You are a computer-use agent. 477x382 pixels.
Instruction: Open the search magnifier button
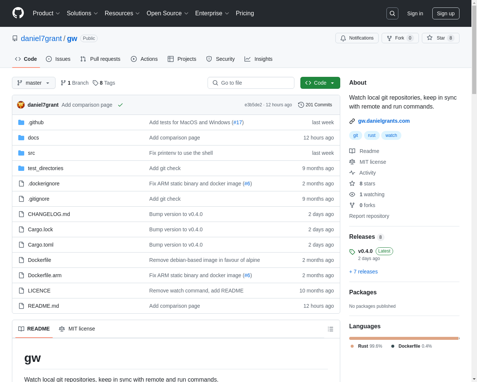click(392, 13)
